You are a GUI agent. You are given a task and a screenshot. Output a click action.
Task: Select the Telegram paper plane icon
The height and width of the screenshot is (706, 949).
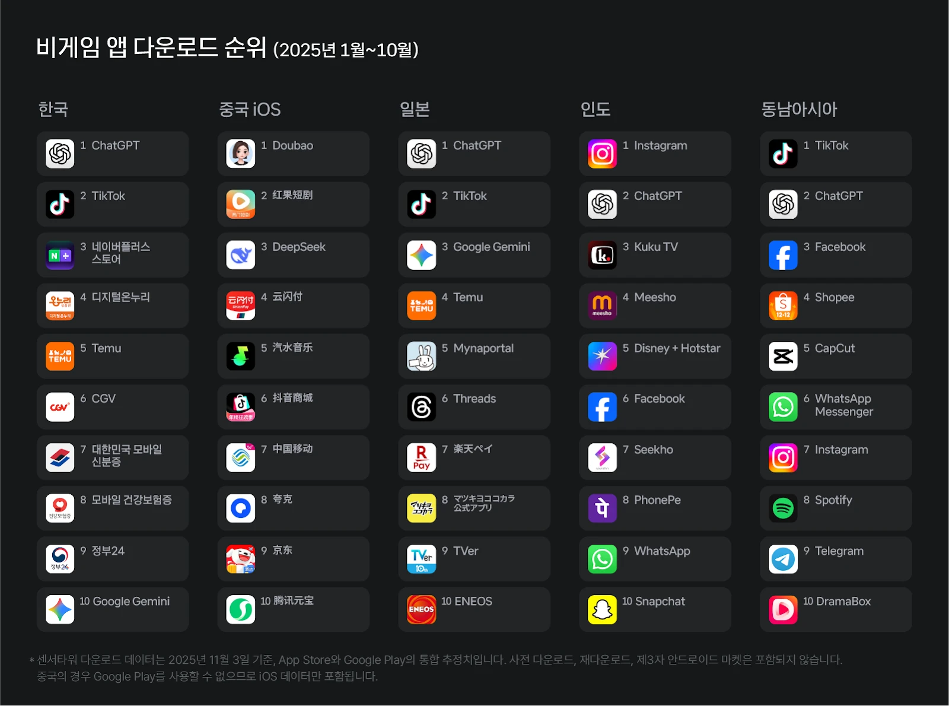pyautogui.click(x=783, y=559)
